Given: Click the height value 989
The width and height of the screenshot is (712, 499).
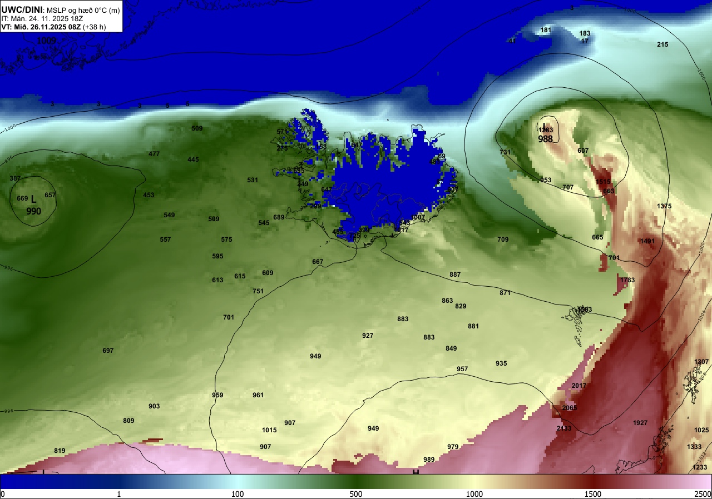Looking at the screenshot, I should click(429, 460).
